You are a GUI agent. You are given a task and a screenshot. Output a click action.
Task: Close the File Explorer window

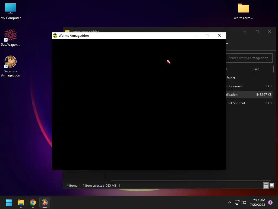tap(270, 32)
